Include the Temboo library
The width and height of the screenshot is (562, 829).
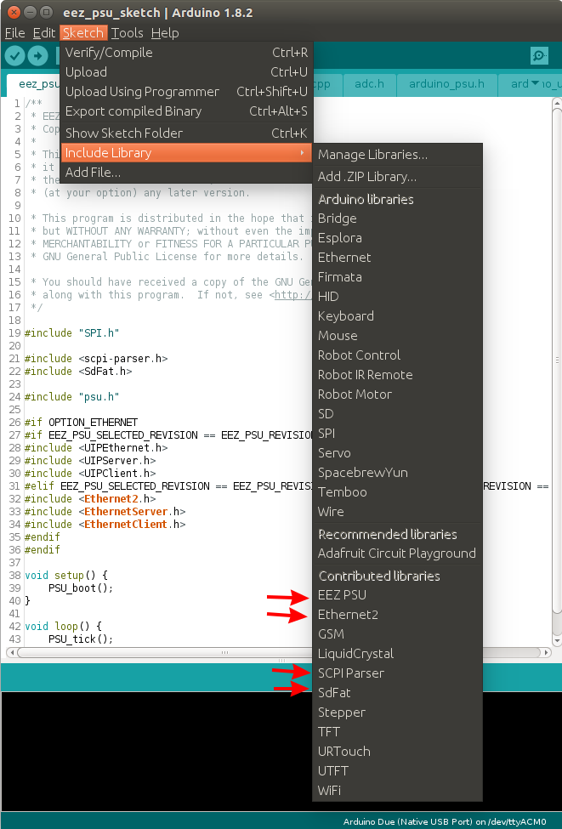398,492
